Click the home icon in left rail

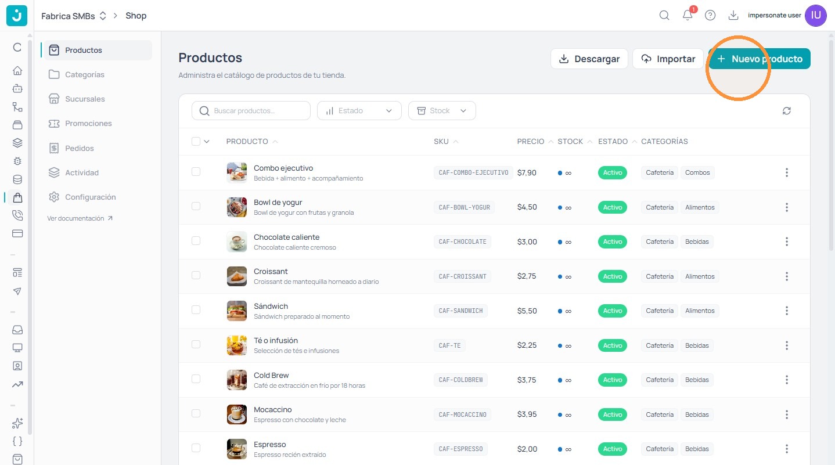point(17,71)
